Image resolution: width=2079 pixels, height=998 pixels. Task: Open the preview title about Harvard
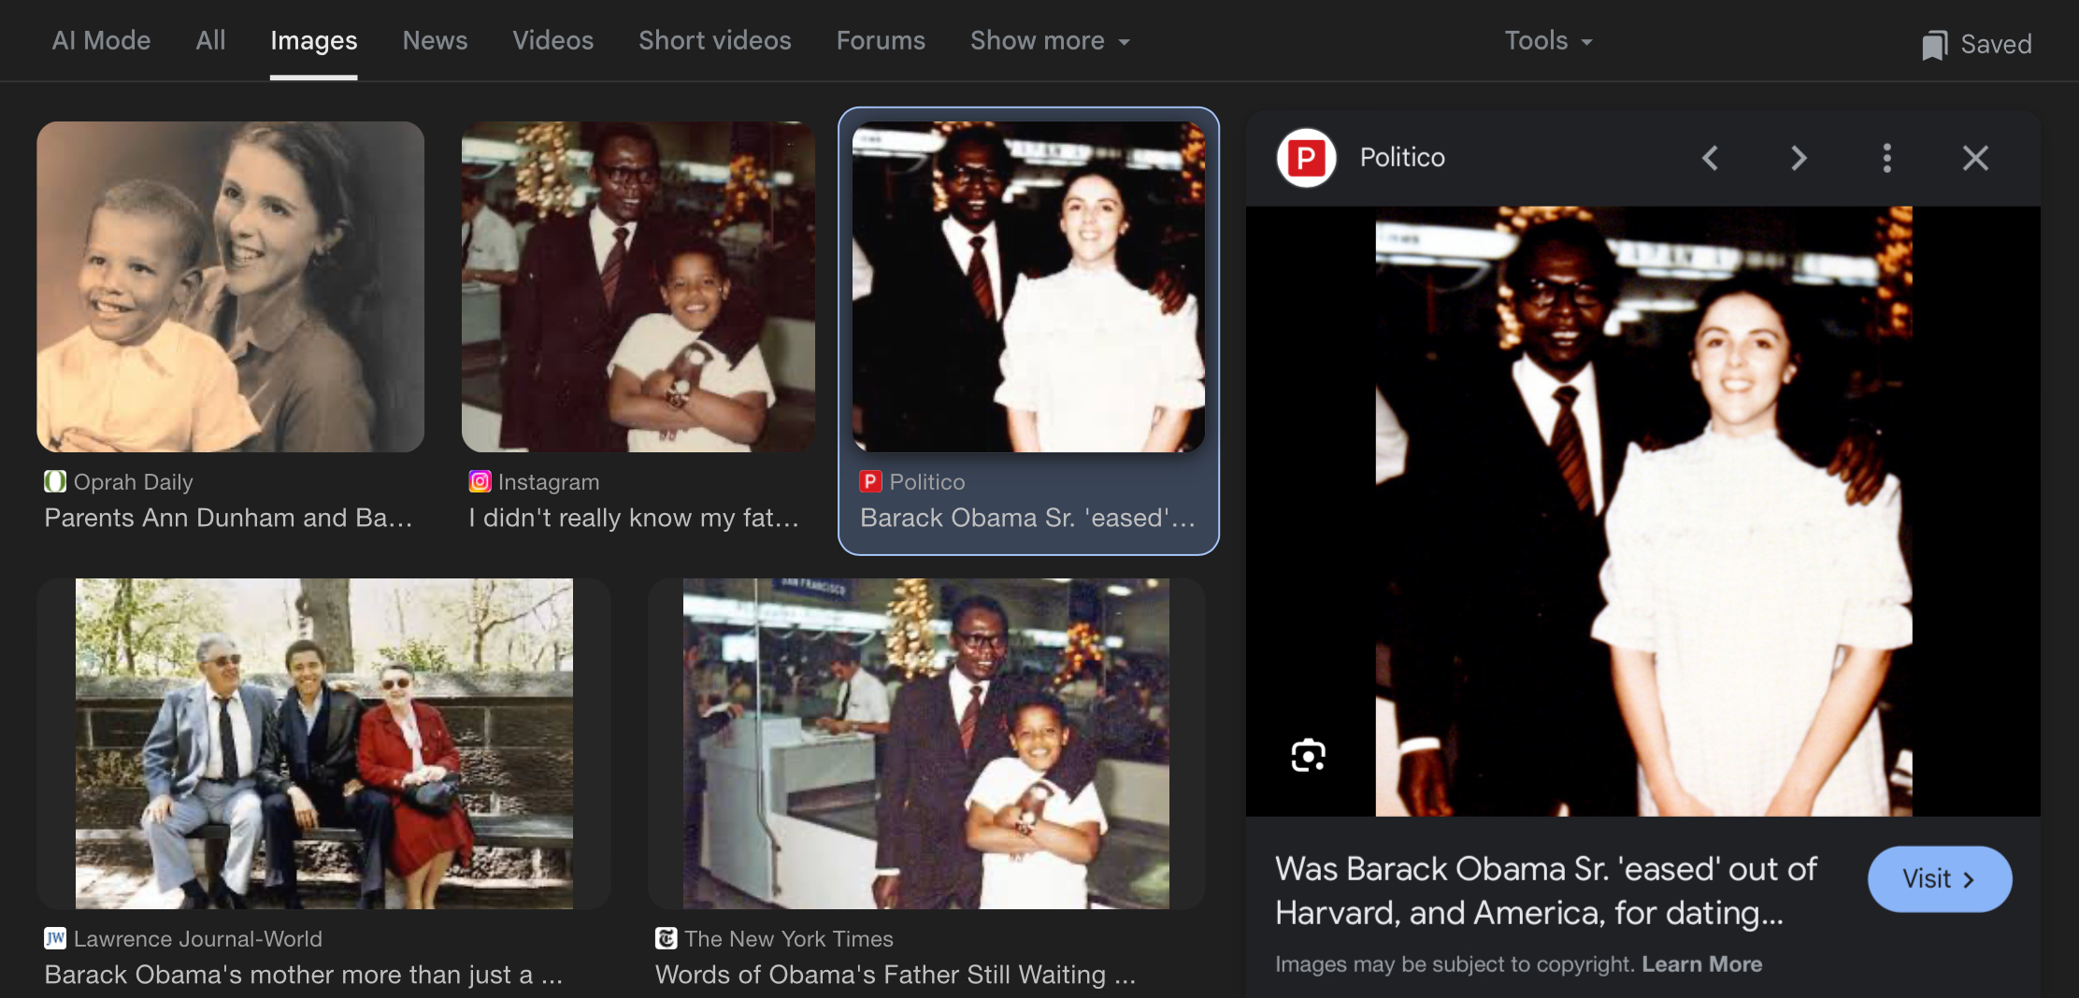(1546, 891)
